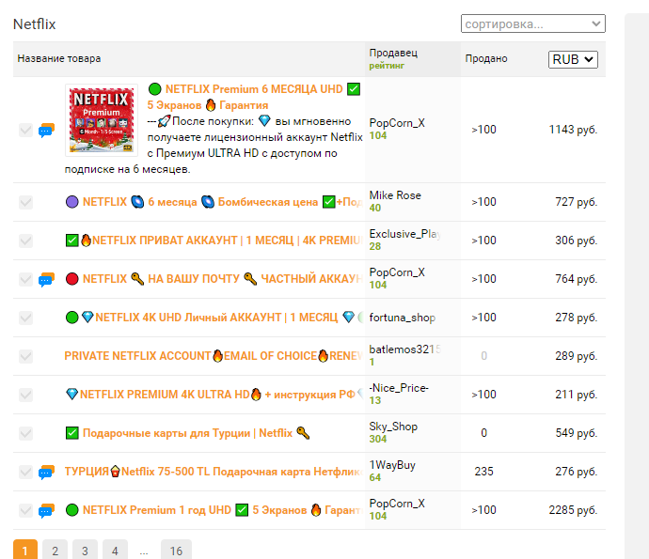The height and width of the screenshot is (559, 649).
Task: Open chat icon for ТУРЦИЯ Netflix listing
Action: 46,473
